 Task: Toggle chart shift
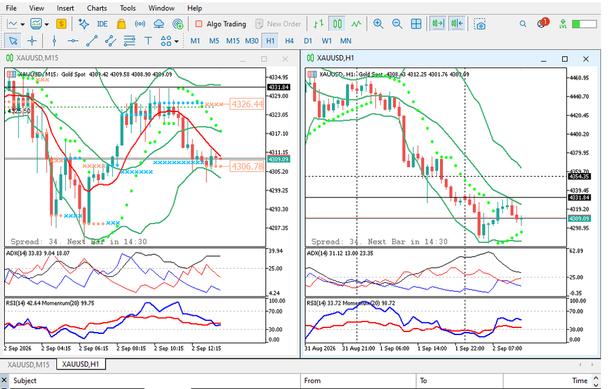[x=457, y=24]
